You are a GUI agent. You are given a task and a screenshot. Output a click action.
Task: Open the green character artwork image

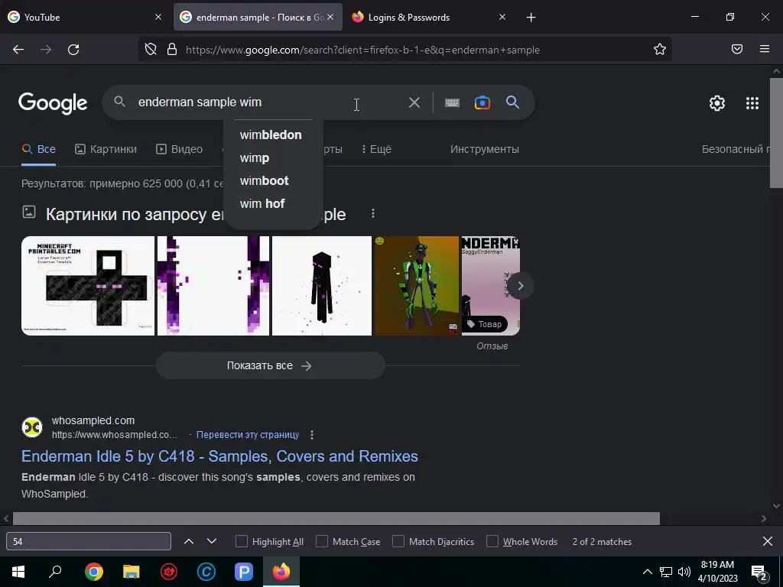pyautogui.click(x=417, y=286)
